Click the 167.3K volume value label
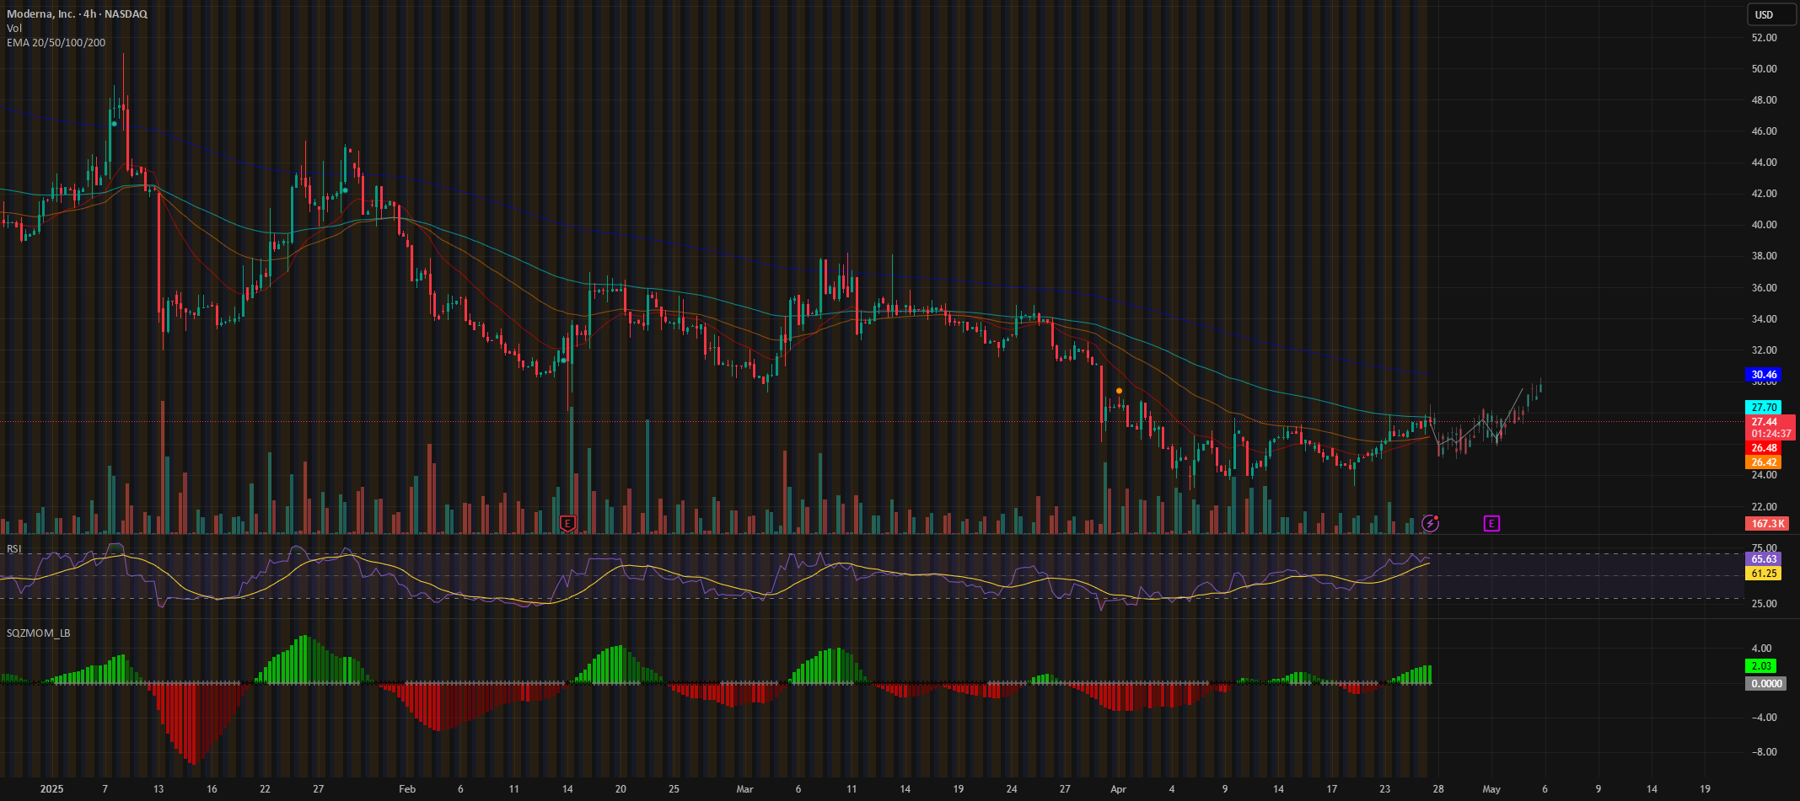 (1767, 524)
